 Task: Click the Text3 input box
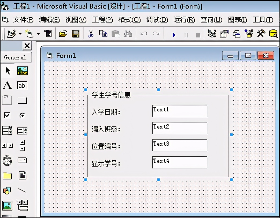tap(180, 145)
